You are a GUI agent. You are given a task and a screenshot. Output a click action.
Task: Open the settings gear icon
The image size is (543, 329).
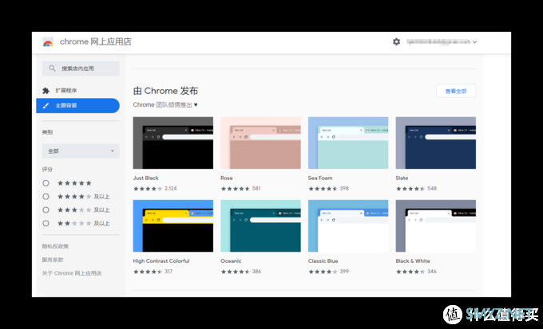pos(397,41)
